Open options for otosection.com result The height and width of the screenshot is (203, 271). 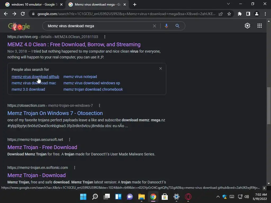coord(100,105)
